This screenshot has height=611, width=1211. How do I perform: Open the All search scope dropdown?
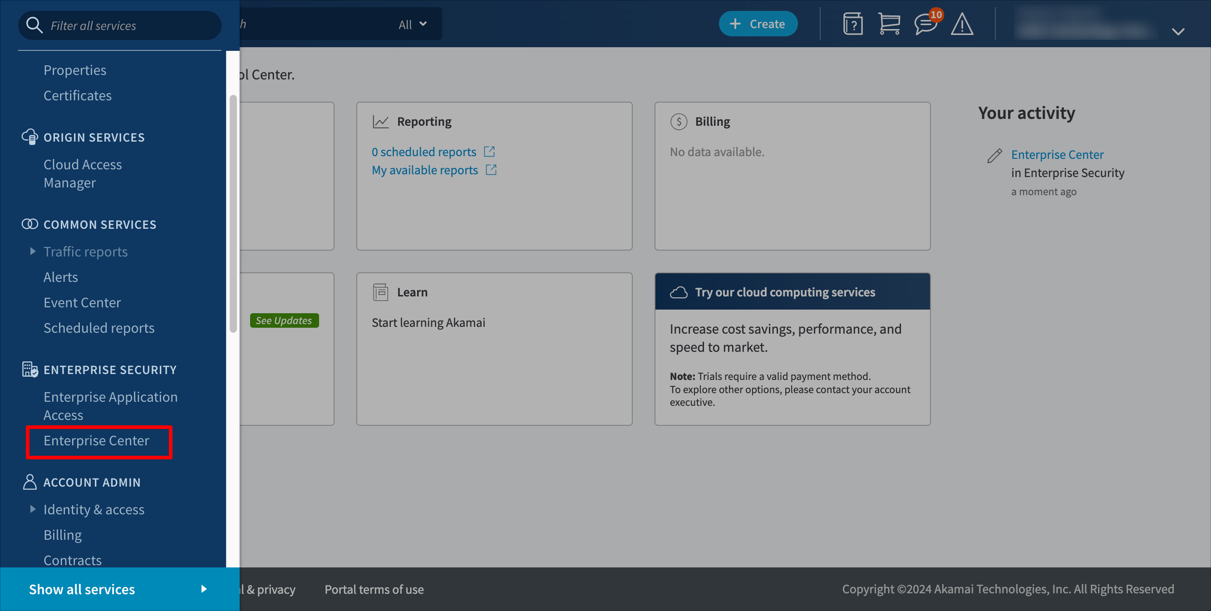(x=412, y=25)
